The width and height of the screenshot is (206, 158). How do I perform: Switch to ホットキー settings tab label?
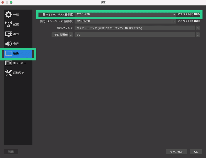point(20,63)
